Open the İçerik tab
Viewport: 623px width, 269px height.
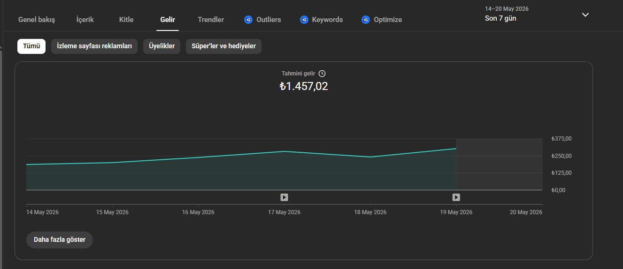pyautogui.click(x=85, y=20)
